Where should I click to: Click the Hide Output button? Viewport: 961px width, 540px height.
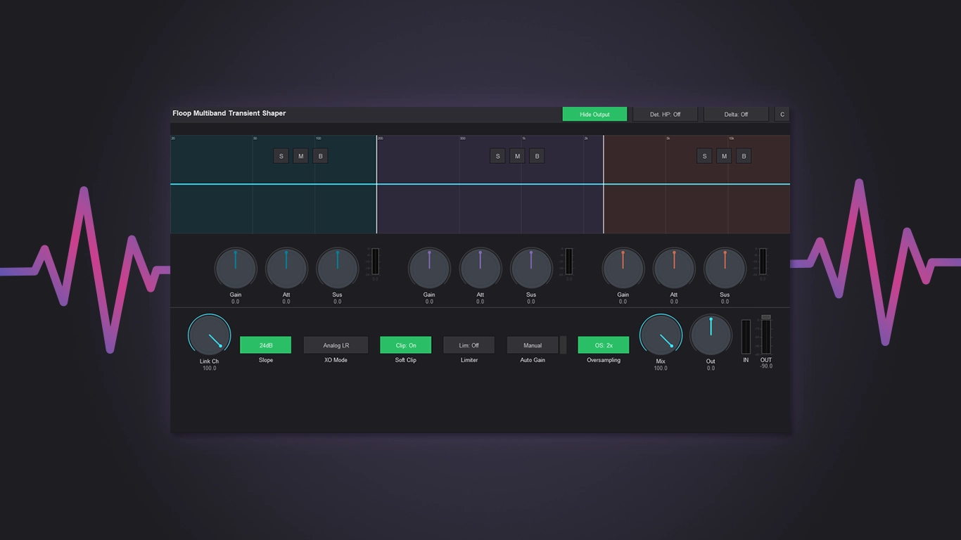point(594,114)
